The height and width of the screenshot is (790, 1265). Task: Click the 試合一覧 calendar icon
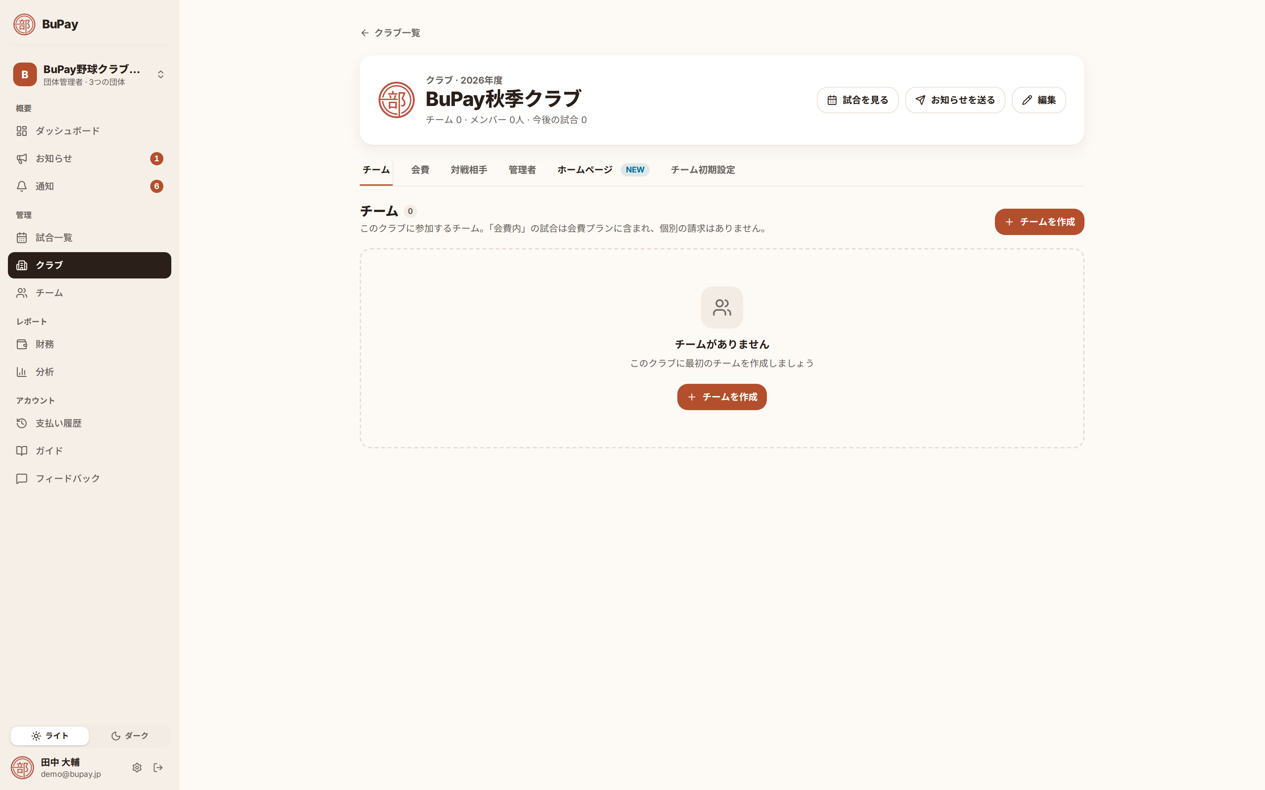[x=21, y=238]
